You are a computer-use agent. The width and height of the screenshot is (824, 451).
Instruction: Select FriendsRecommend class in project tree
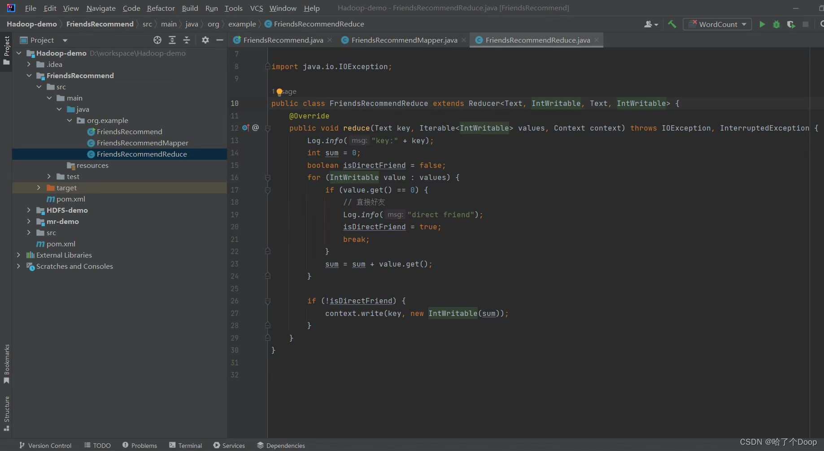pyautogui.click(x=129, y=131)
